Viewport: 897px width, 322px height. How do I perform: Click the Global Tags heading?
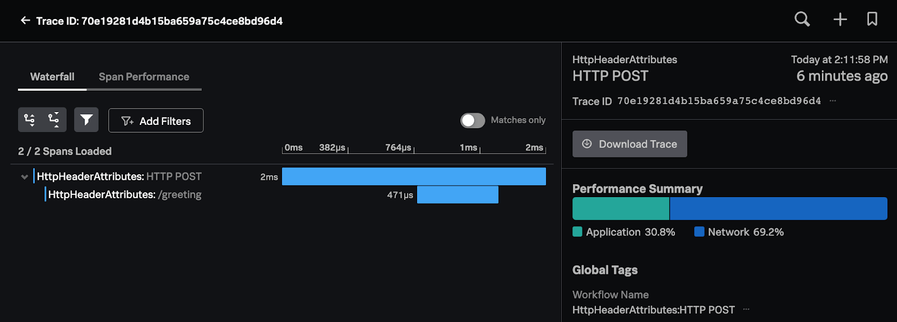[x=605, y=270]
